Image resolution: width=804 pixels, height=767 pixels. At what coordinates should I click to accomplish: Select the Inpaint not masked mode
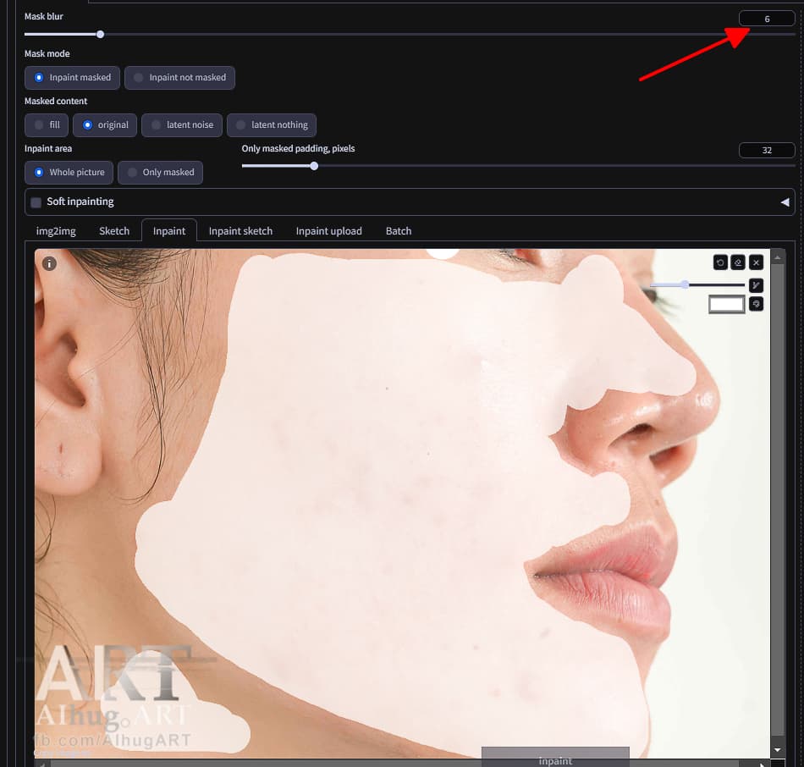click(x=179, y=77)
